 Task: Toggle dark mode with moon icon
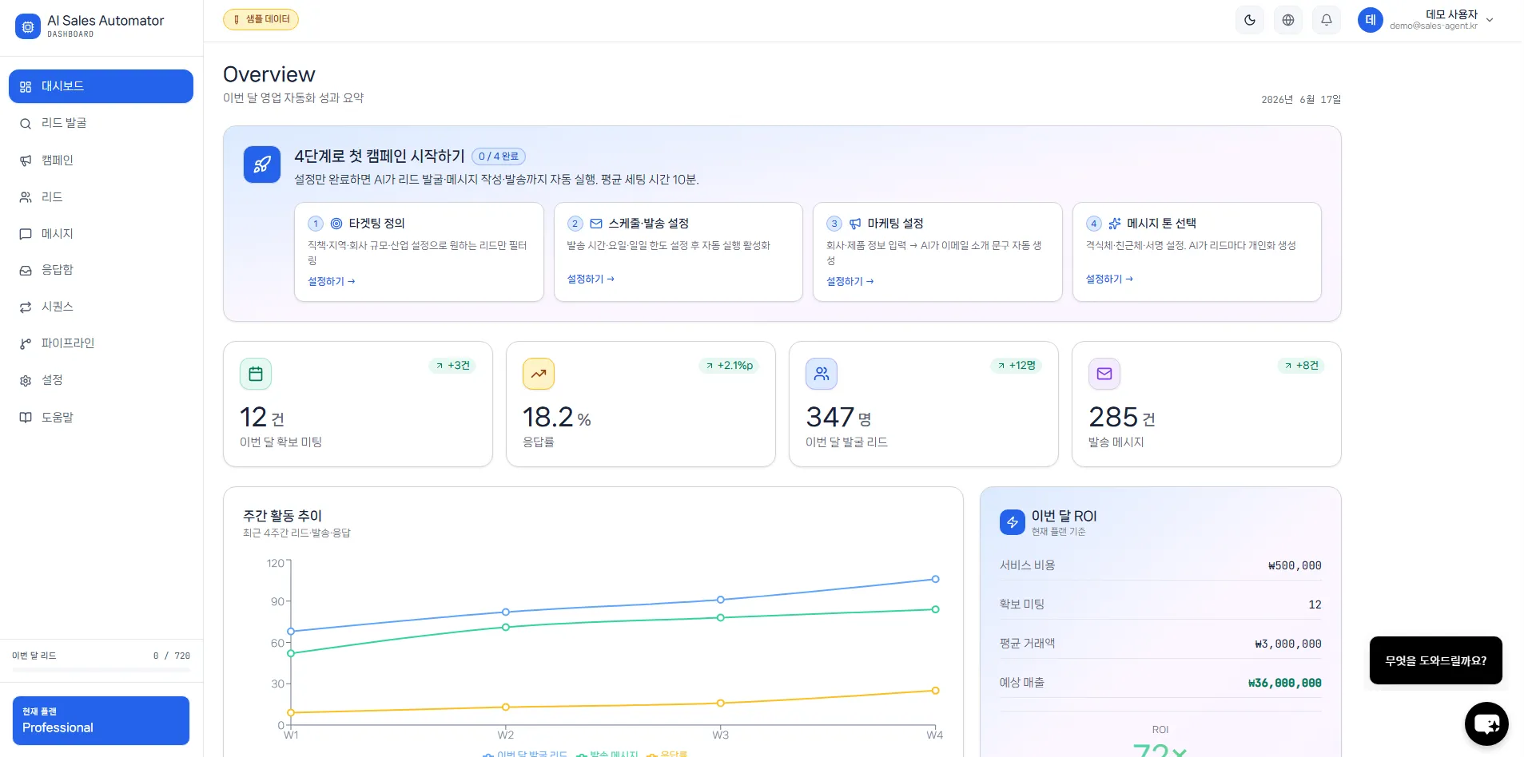tap(1250, 20)
